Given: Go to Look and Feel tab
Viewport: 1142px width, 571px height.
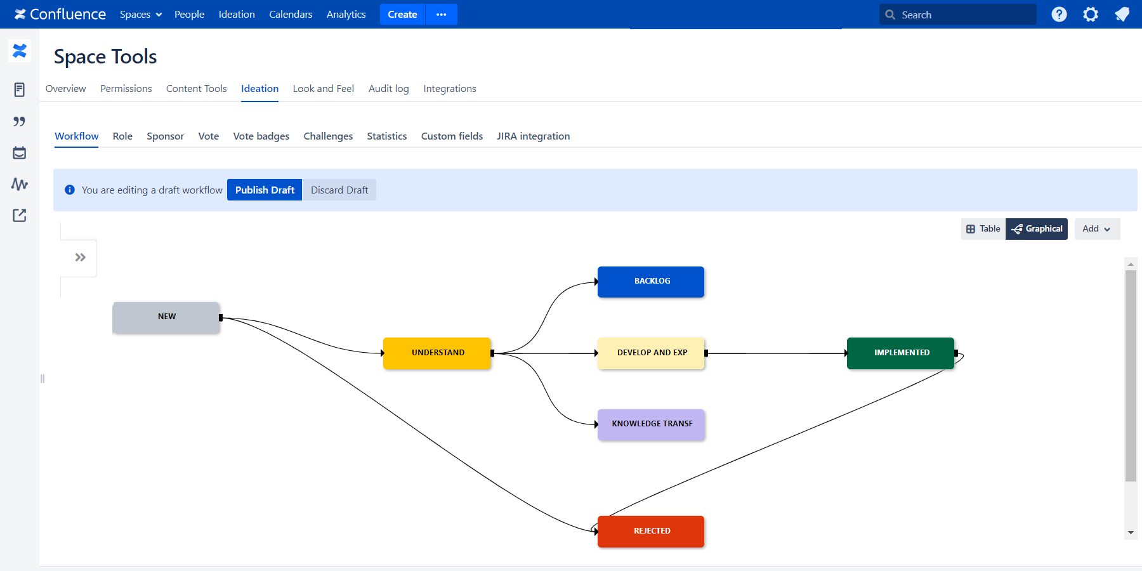Looking at the screenshot, I should click(x=324, y=89).
